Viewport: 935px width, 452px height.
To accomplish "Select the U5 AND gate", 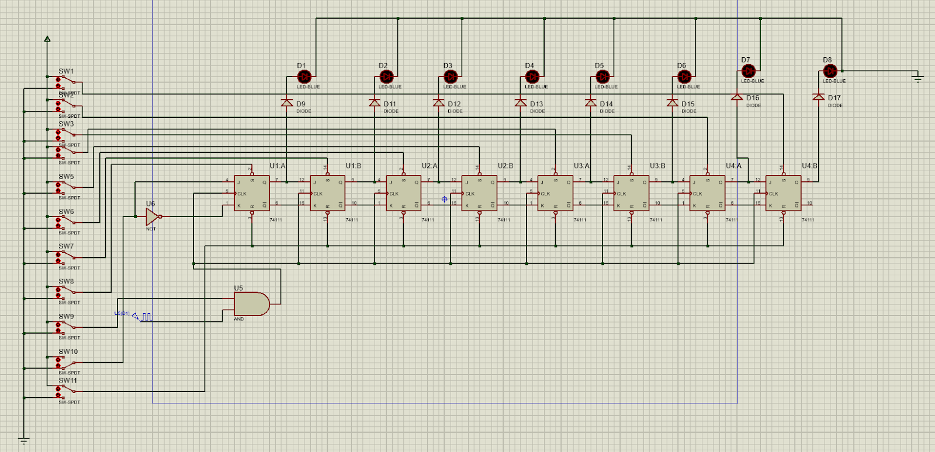I will click(x=252, y=304).
